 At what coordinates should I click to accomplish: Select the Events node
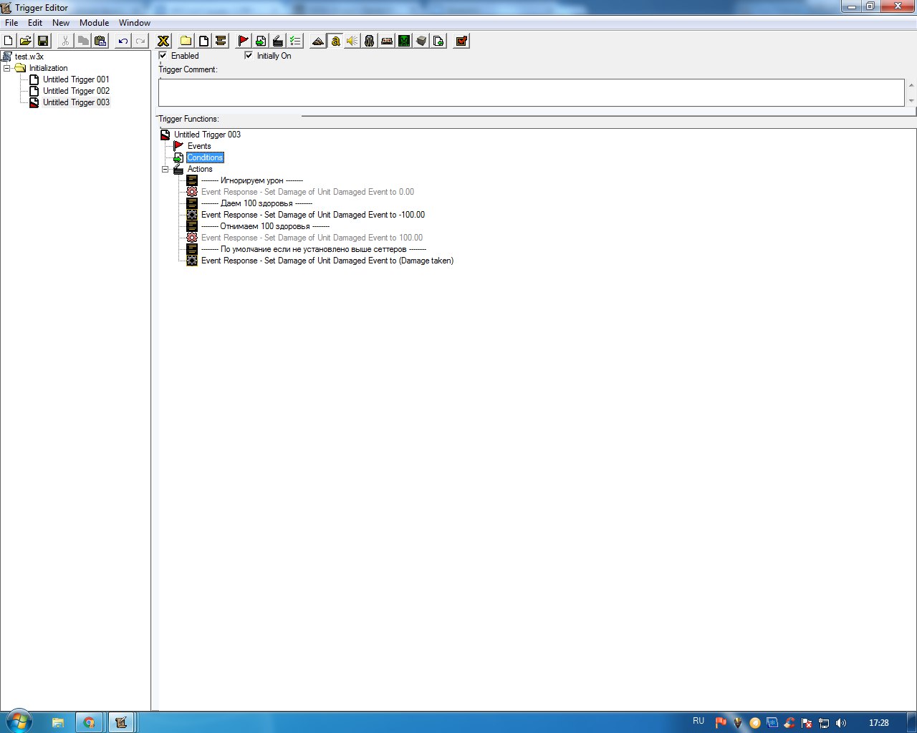coord(199,146)
